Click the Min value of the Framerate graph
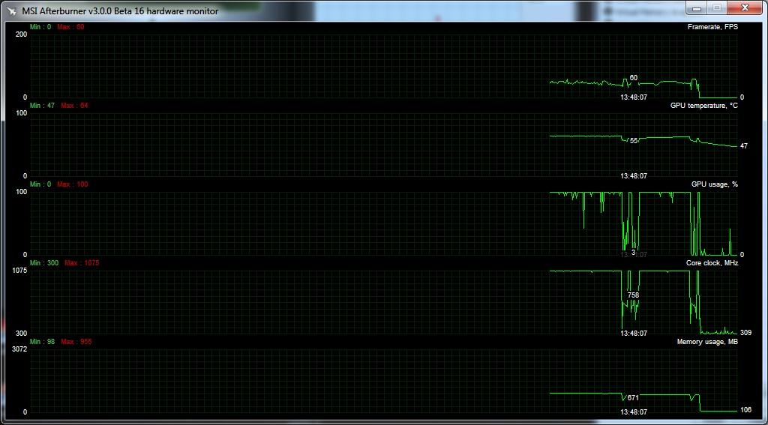This screenshot has width=768, height=425. pyautogui.click(x=40, y=27)
